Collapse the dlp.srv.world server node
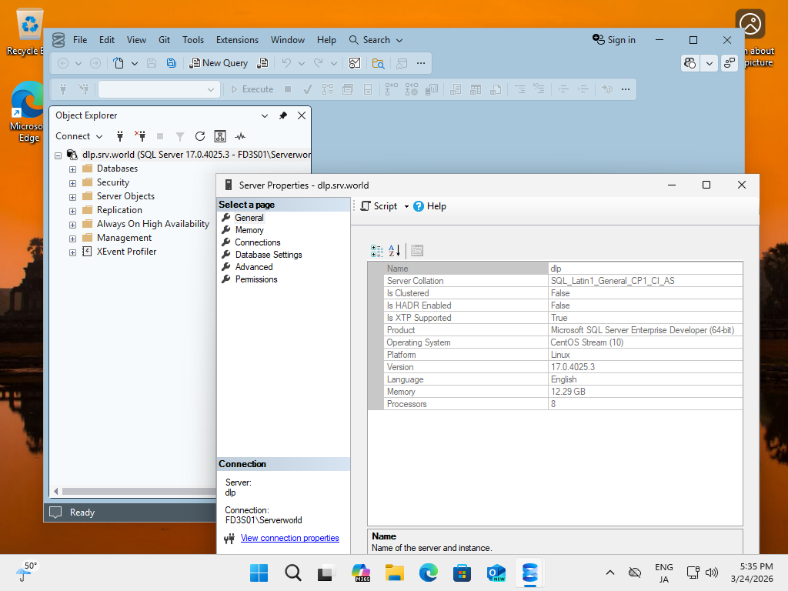The width and height of the screenshot is (788, 591). (58, 155)
